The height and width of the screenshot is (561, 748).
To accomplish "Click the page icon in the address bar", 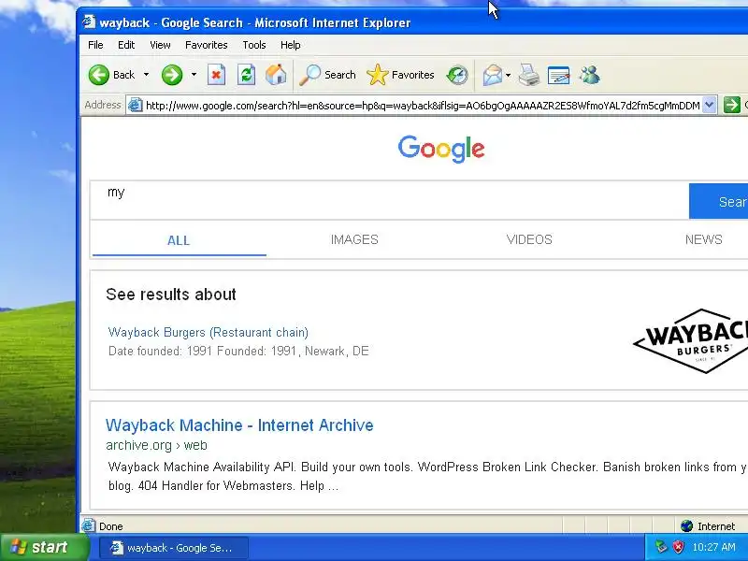I will pos(136,105).
